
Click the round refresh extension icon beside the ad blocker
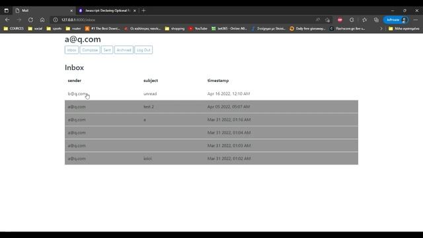coord(352,20)
